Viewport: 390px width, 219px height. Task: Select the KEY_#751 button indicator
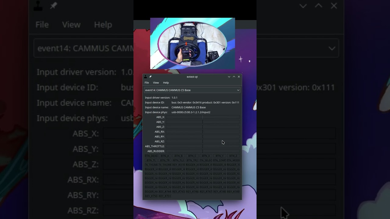tap(165, 196)
